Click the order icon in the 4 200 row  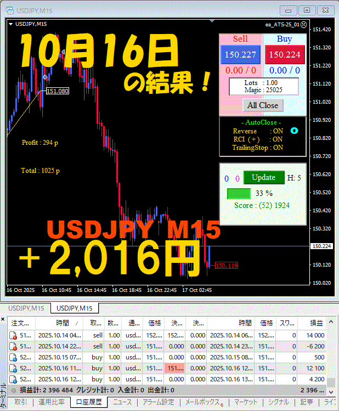[13, 380]
